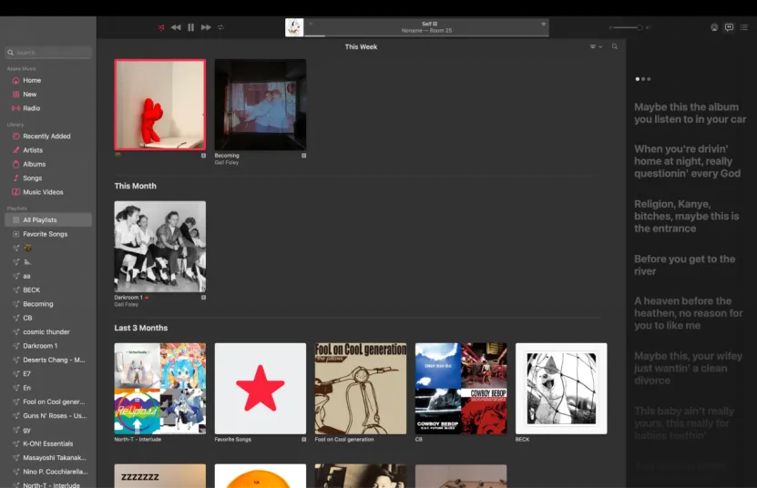Skip back to the previous track
The height and width of the screenshot is (488, 757).
tap(176, 27)
